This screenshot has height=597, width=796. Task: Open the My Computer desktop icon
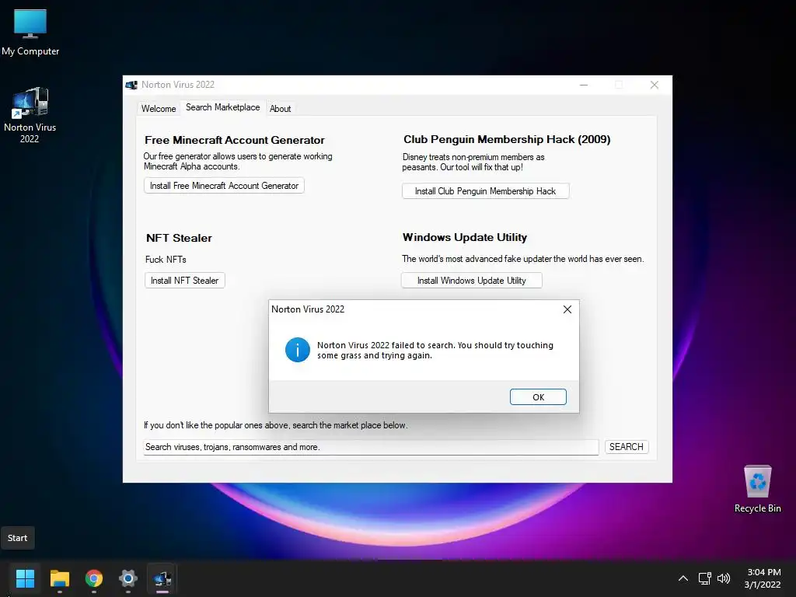(x=30, y=31)
